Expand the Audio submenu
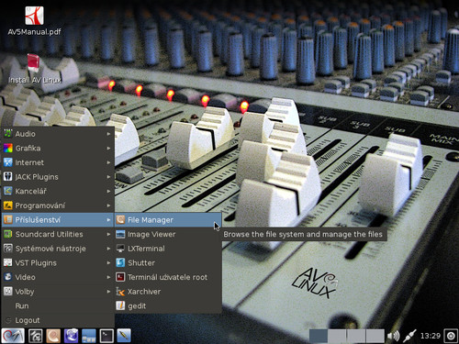This screenshot has height=344, width=459. pyautogui.click(x=58, y=134)
